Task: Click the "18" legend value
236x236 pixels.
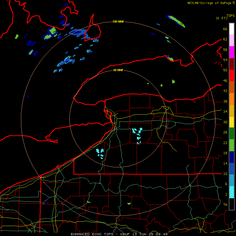Action: click(x=225, y=153)
